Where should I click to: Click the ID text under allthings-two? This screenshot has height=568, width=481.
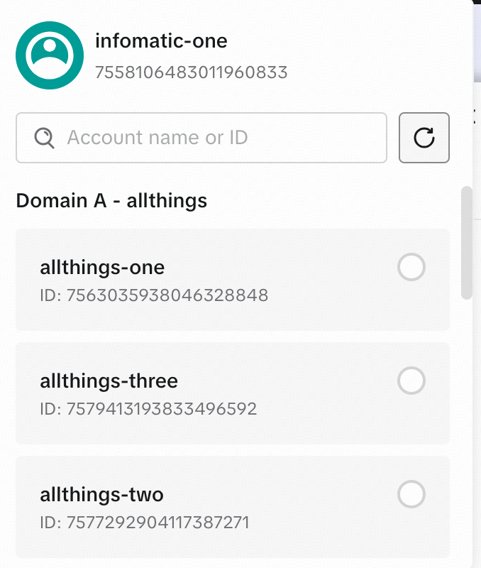coord(145,523)
